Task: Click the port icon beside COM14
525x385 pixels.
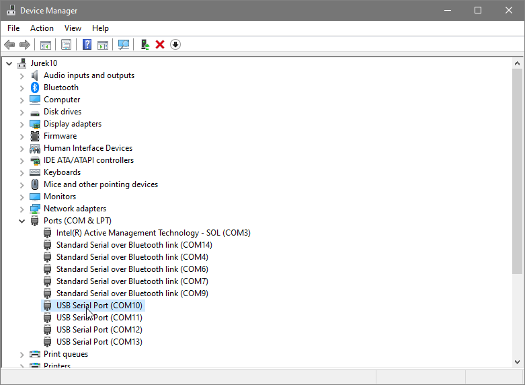Action: pos(48,245)
